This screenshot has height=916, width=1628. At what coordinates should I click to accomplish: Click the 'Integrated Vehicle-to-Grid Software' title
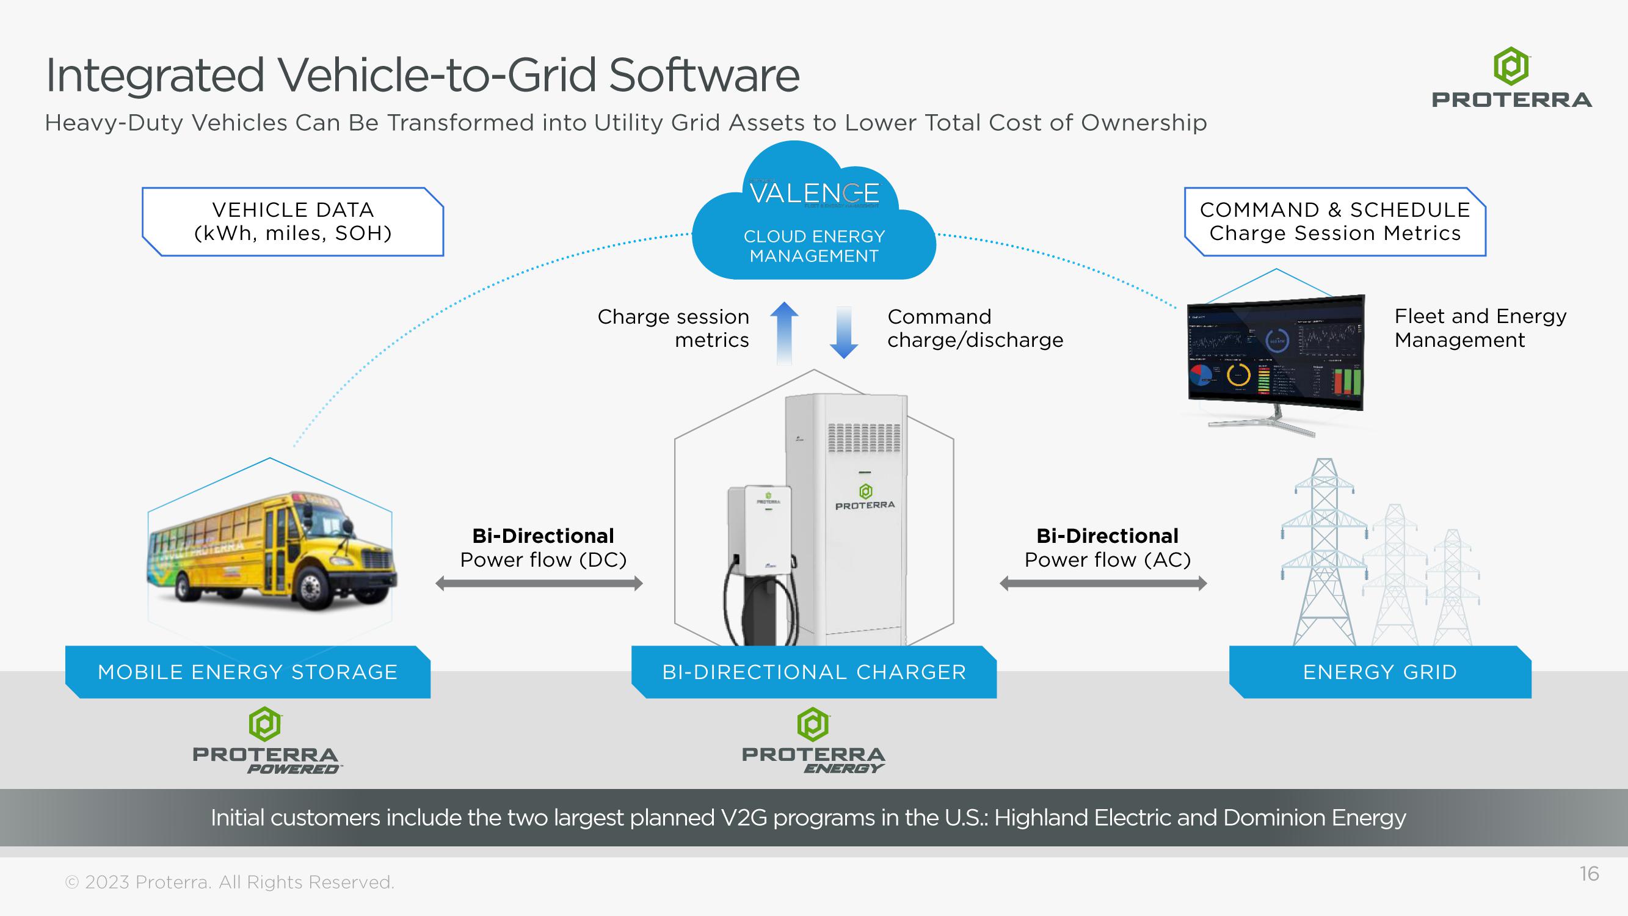(x=423, y=75)
